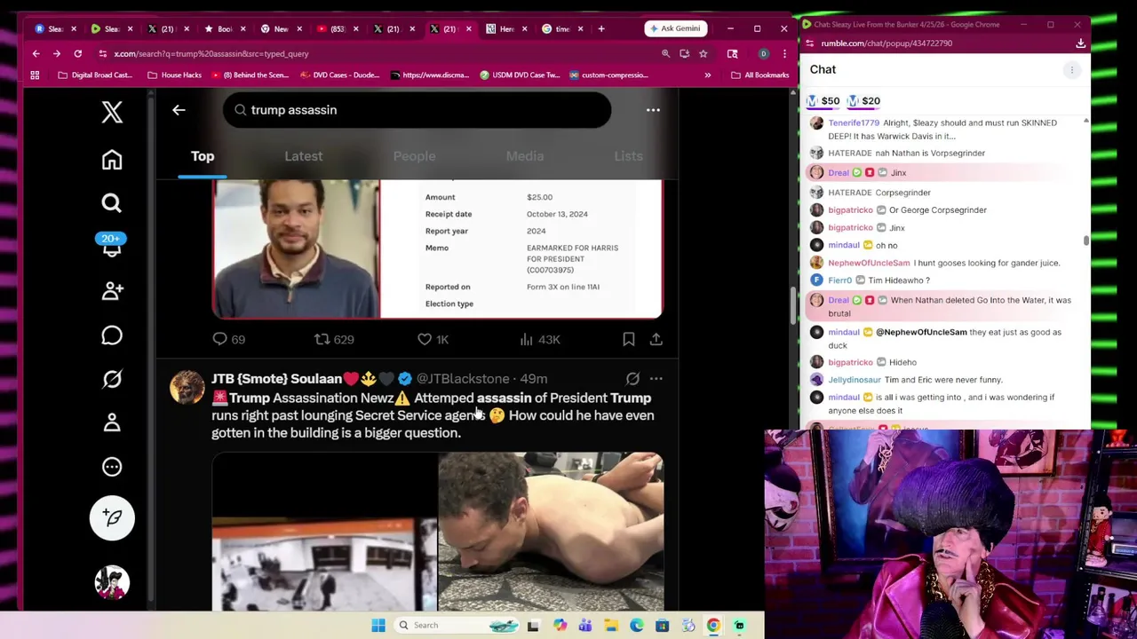Click the Rumble chat scrollbar
The height and width of the screenshot is (639, 1137).
pyautogui.click(x=1085, y=241)
